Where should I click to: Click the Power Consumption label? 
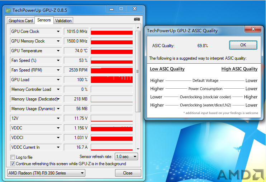(x=205, y=89)
